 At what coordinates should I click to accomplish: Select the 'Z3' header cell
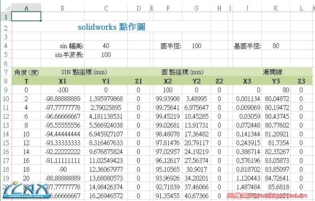(301, 81)
